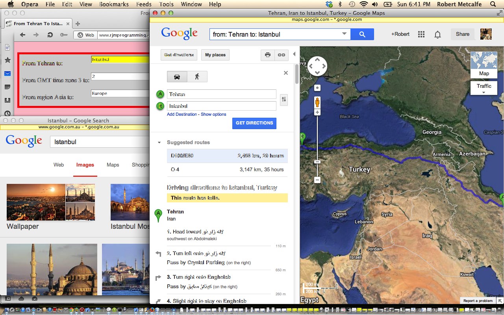Click the directions panel scrollbar

pos(297,74)
